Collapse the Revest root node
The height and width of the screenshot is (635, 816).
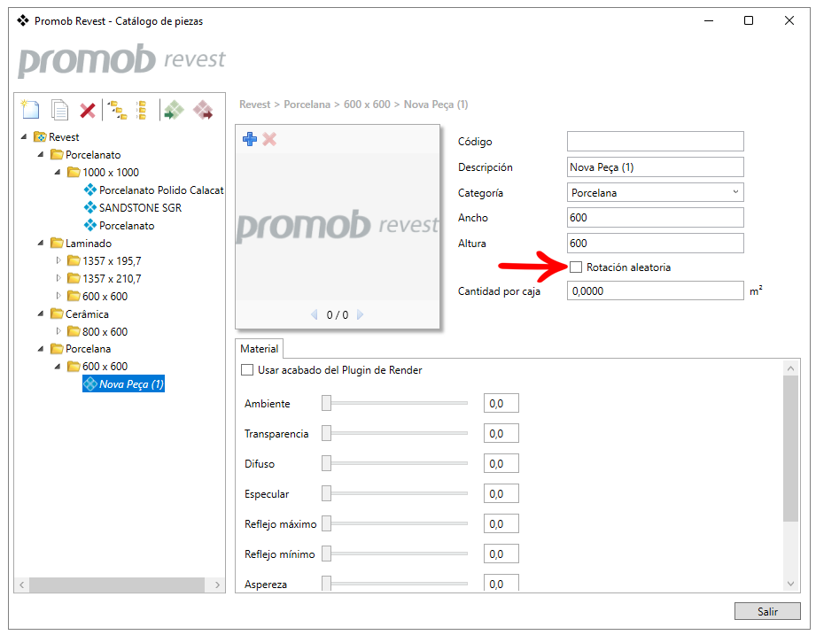click(x=23, y=136)
